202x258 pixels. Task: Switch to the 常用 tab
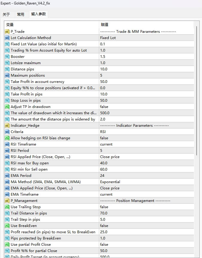click(21, 14)
